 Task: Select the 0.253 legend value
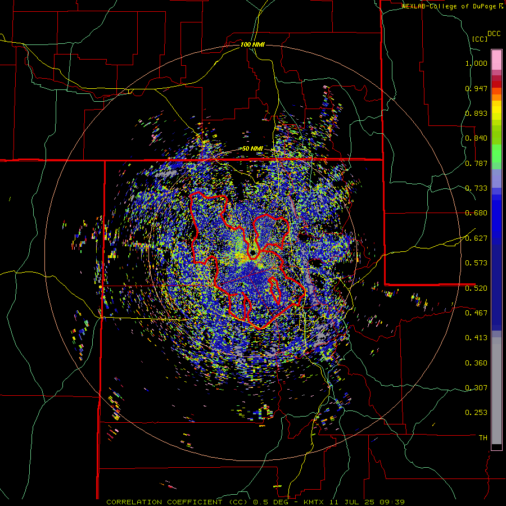[476, 413]
